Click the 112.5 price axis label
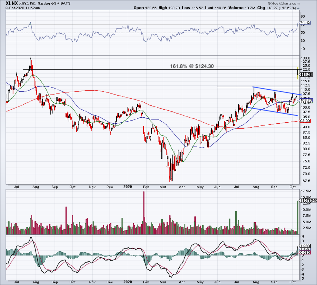The height and width of the screenshot is (285, 317). (x=305, y=86)
